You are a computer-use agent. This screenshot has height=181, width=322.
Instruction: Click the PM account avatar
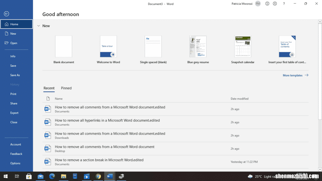tap(258, 4)
